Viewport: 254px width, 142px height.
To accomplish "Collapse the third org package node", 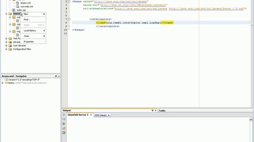I will pyautogui.click(x=10, y=32).
